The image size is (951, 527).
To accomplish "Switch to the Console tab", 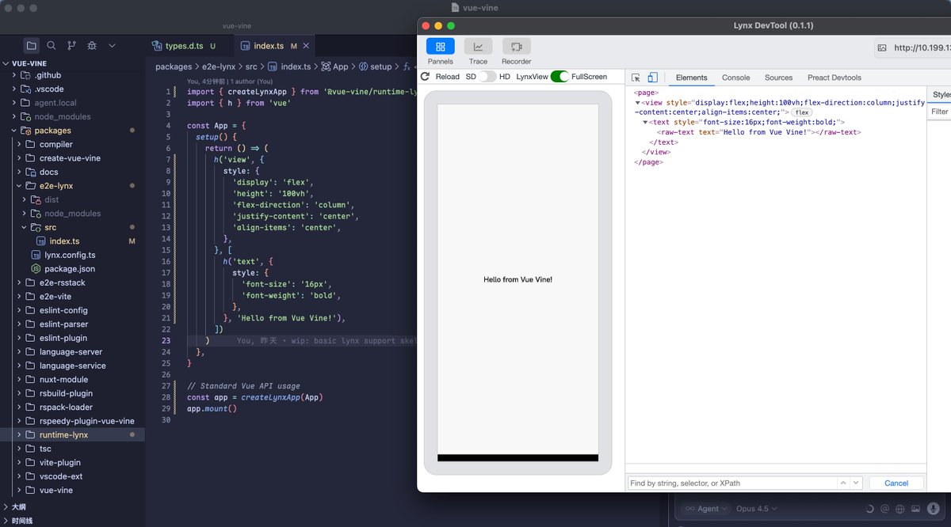I will [735, 78].
